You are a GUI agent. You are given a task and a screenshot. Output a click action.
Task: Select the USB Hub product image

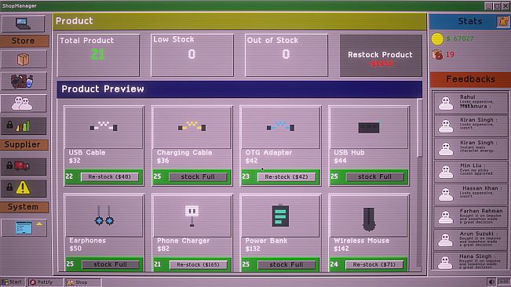(369, 127)
